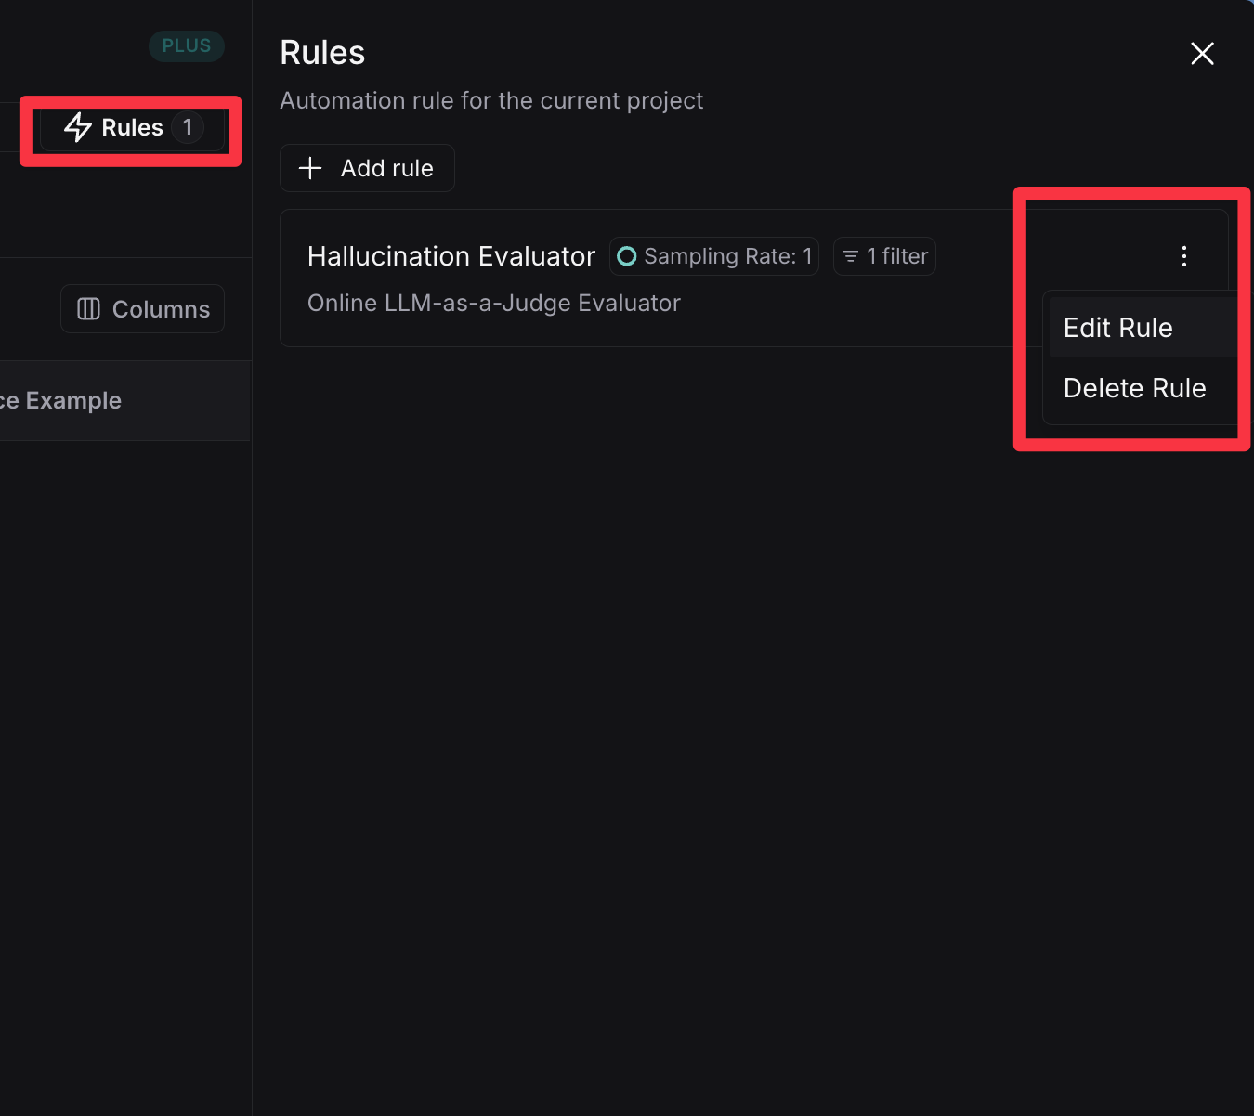Click the Rules panel heading
The width and height of the screenshot is (1254, 1116).
(322, 53)
